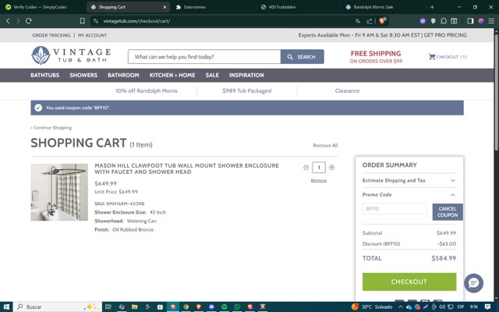499x312 pixels.
Task: Open the SALE menu
Action: (212, 76)
